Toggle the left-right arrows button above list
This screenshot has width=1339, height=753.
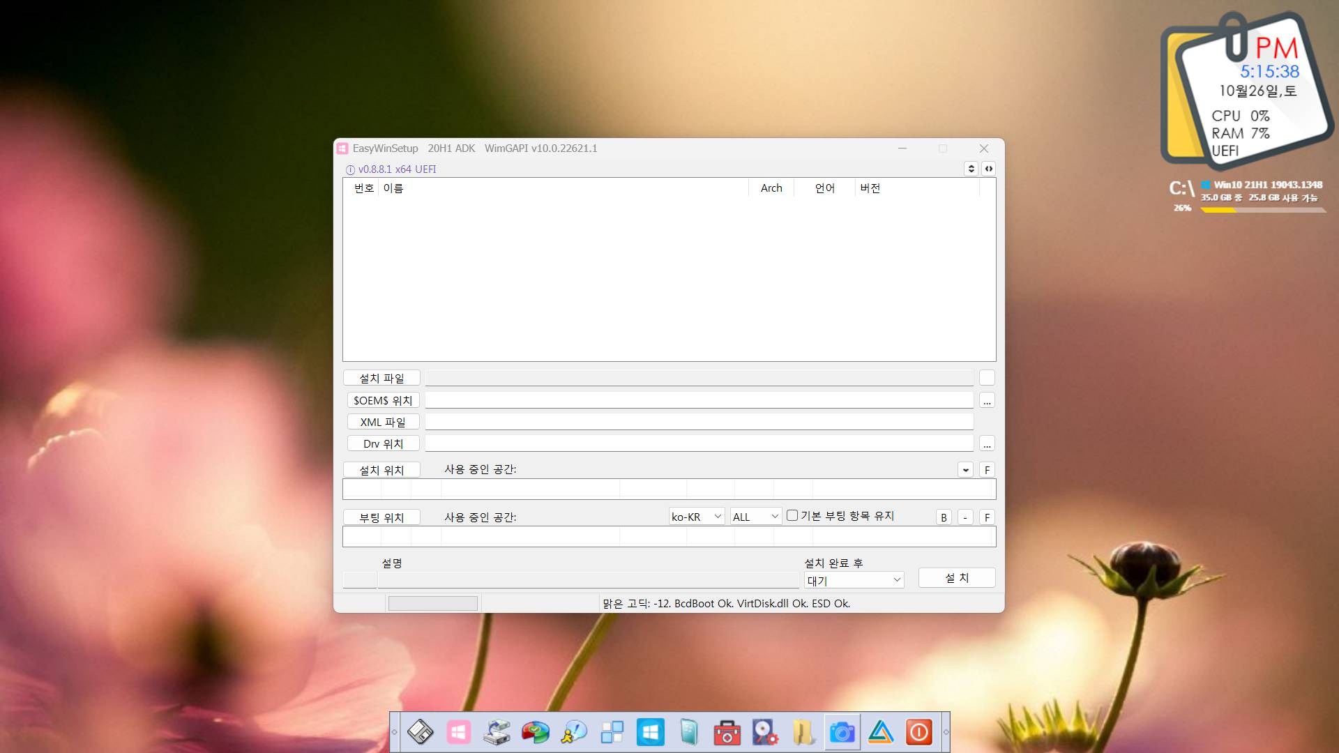[x=988, y=169]
